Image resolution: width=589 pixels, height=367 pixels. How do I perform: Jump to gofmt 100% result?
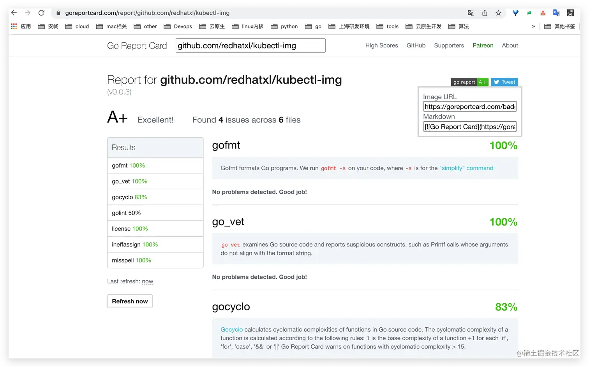pyautogui.click(x=155, y=166)
